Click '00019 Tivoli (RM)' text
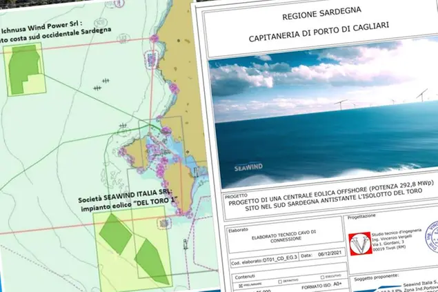Viewport: 438px width, 292px height. coord(388,249)
